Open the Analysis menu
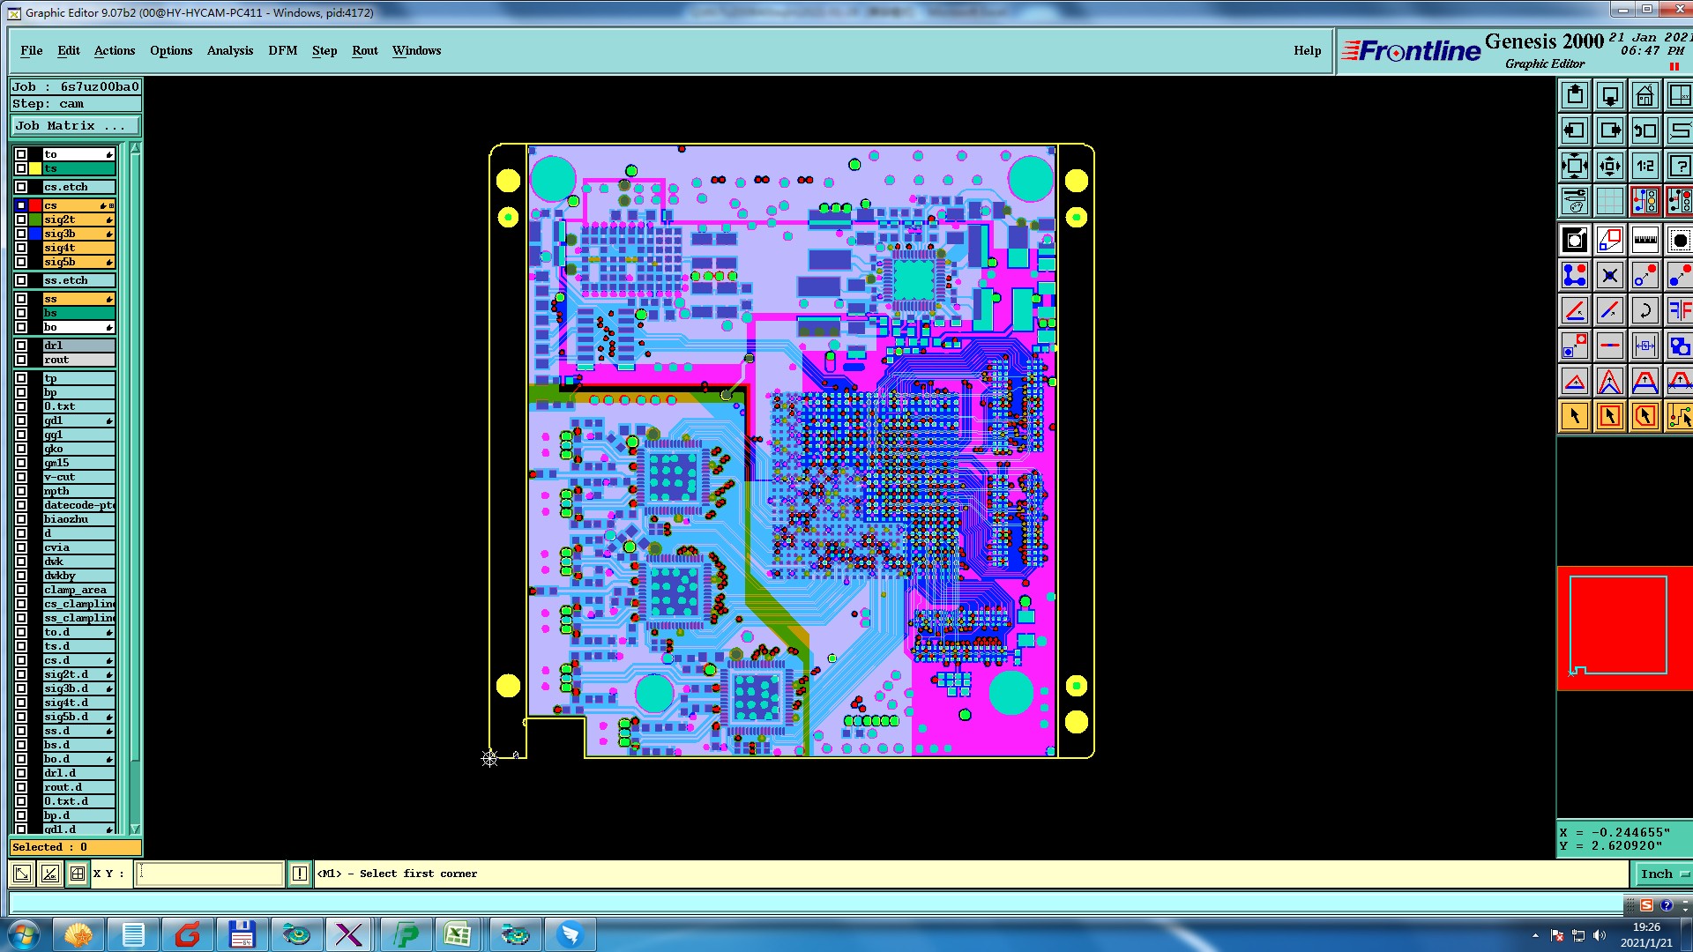The width and height of the screenshot is (1693, 952). 229,50
